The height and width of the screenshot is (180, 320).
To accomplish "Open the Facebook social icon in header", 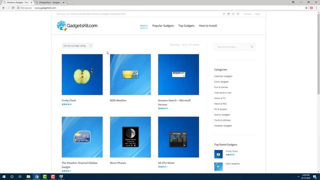I will 224,14.
